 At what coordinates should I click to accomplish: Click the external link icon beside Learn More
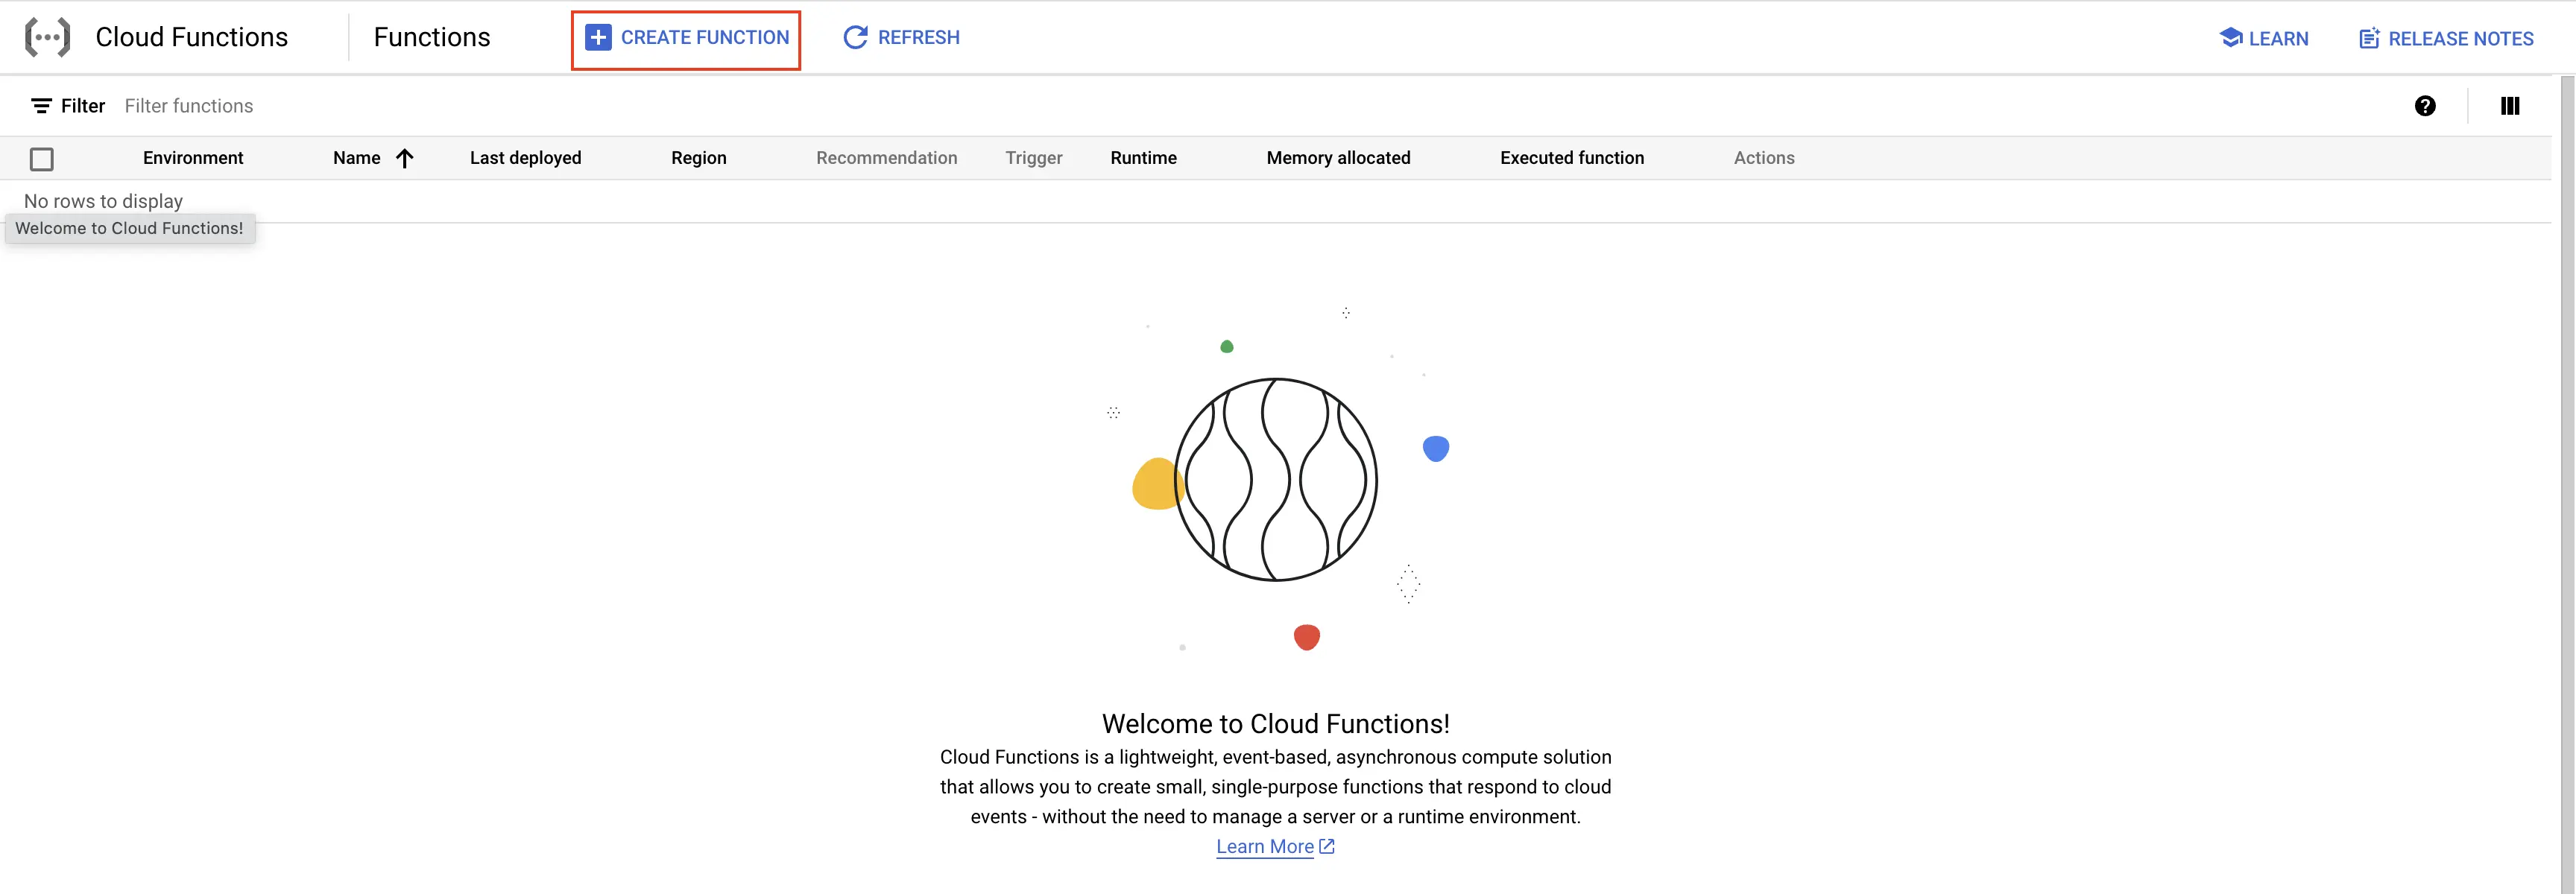pos(1327,846)
